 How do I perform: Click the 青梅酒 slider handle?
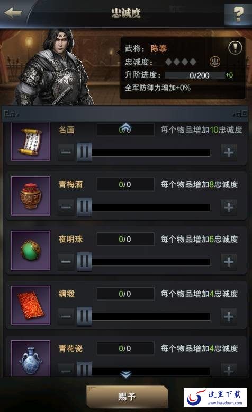[x=84, y=207]
